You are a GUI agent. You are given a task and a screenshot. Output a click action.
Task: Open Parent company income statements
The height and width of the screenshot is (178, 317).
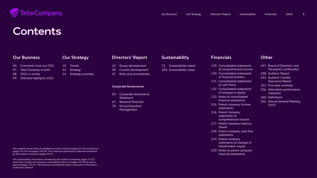click(x=231, y=106)
